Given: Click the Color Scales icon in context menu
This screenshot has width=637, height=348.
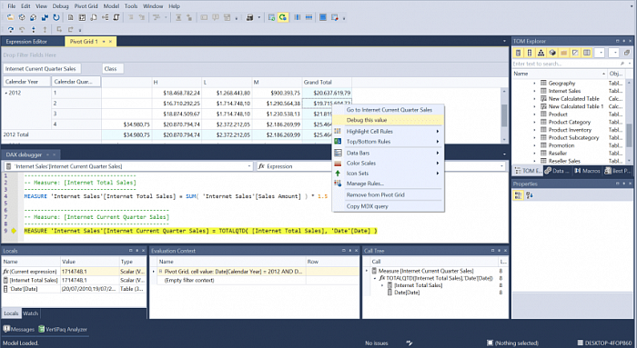Looking at the screenshot, I should point(338,163).
